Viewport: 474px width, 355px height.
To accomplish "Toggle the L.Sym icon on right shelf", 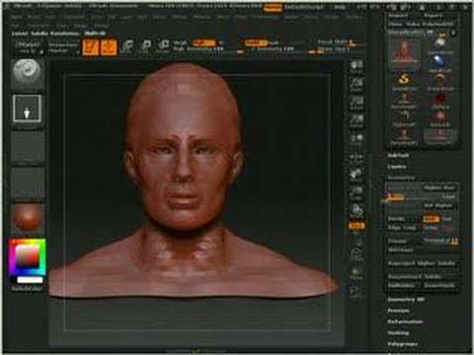I will (x=356, y=157).
